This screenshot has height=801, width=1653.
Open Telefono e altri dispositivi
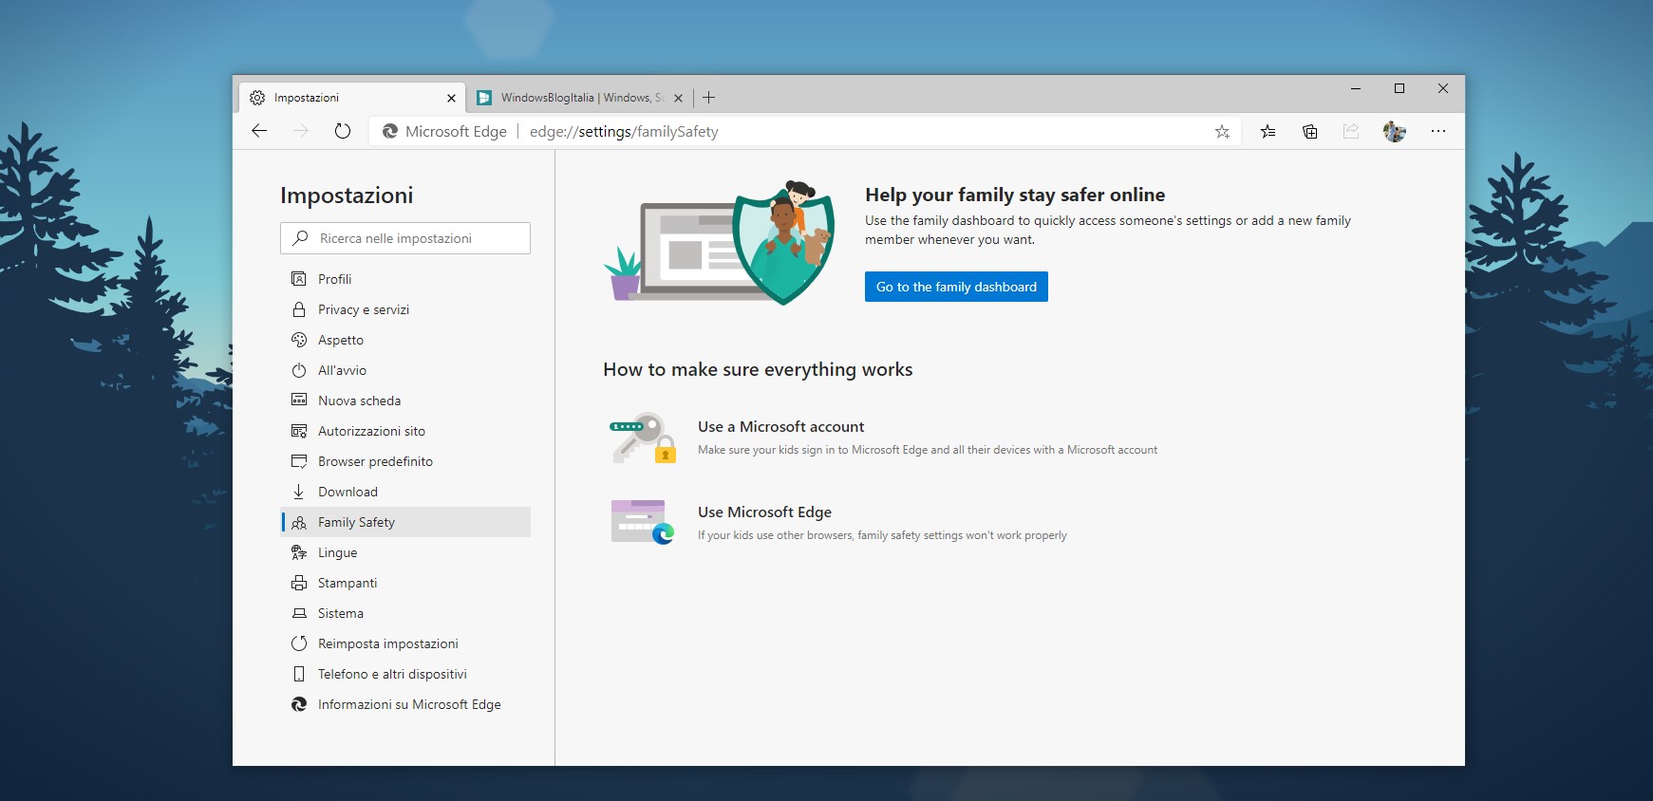click(405, 674)
